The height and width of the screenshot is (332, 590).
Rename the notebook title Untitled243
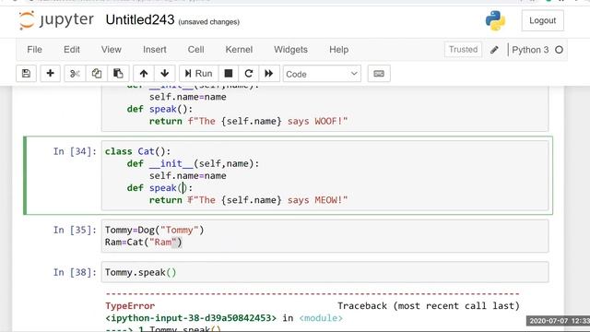pyautogui.click(x=140, y=19)
